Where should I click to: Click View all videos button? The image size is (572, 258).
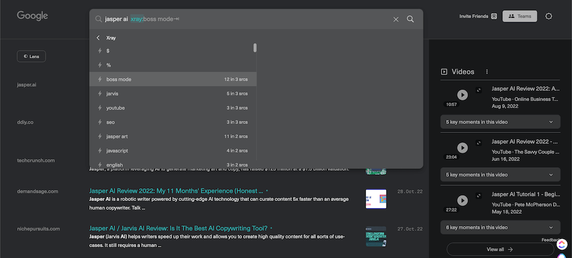[x=500, y=249]
